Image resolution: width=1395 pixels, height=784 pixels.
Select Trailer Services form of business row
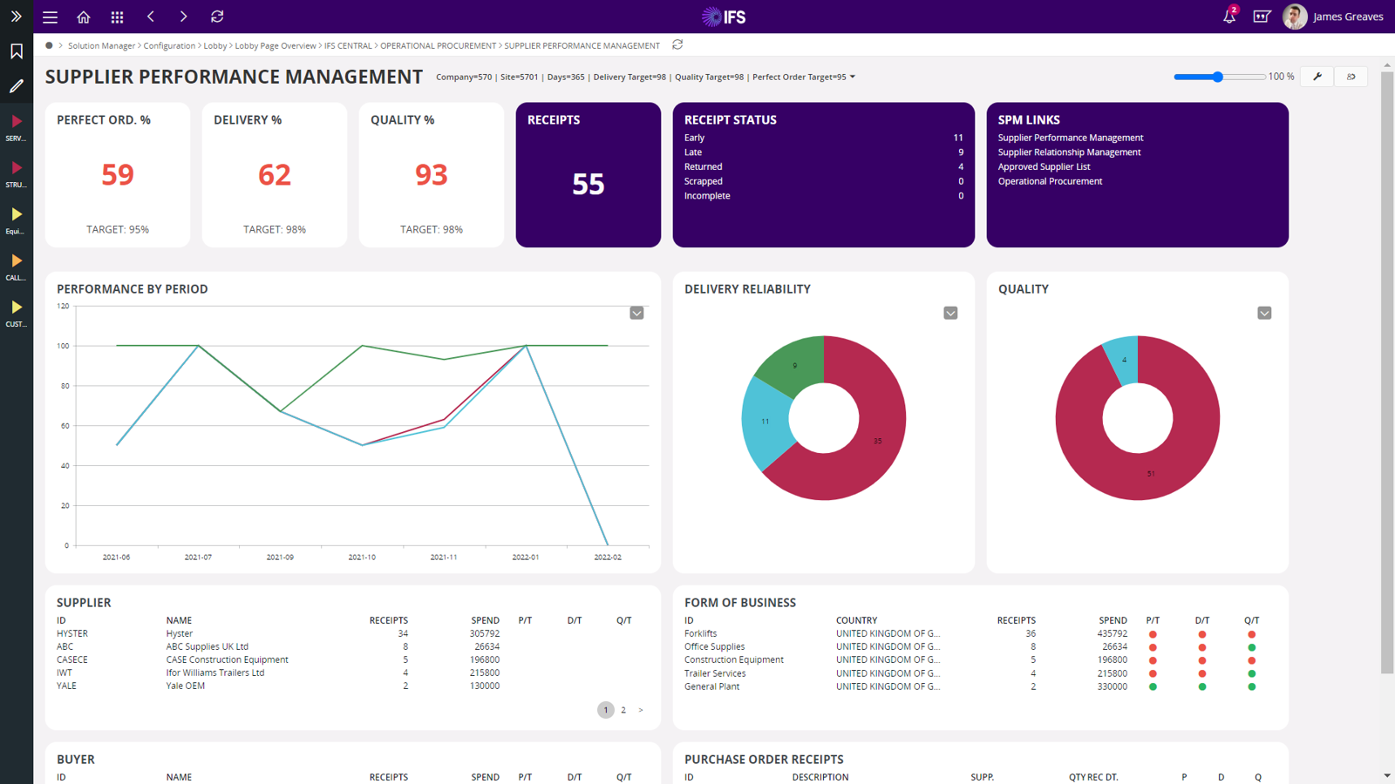[980, 673]
